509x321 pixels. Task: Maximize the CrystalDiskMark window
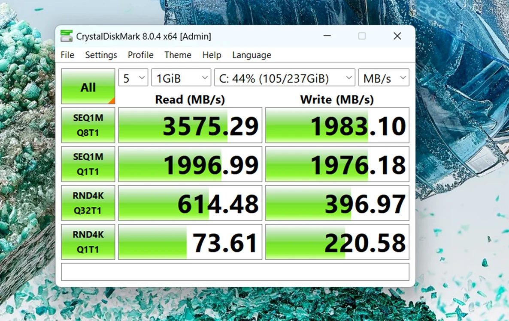(x=362, y=36)
